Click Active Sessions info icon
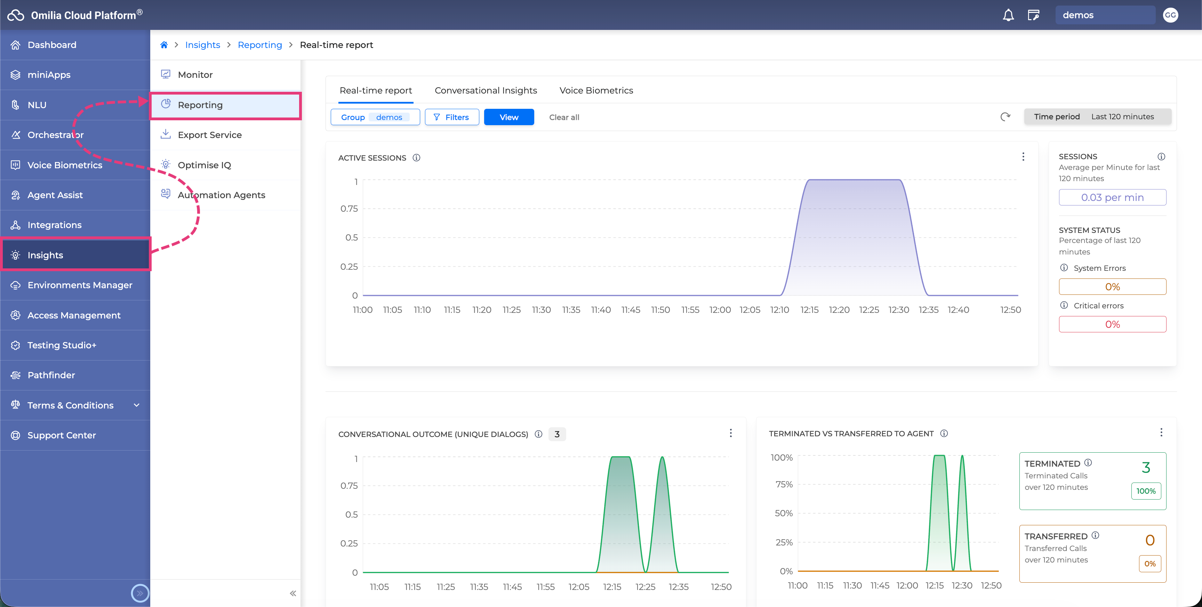Image resolution: width=1202 pixels, height=607 pixels. tap(416, 158)
